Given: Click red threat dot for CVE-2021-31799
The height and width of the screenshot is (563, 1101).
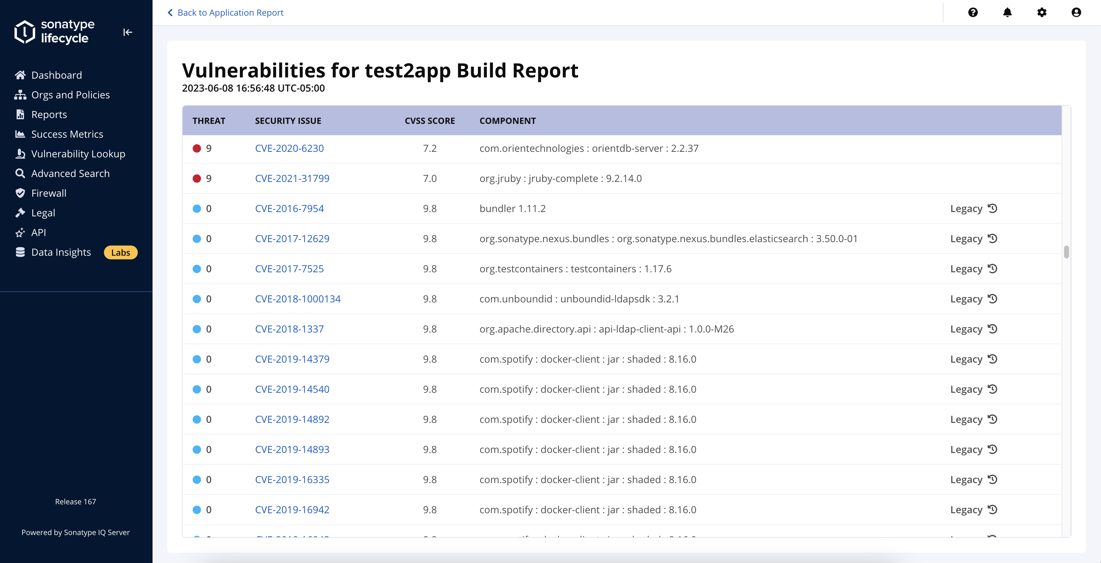Looking at the screenshot, I should (x=197, y=178).
